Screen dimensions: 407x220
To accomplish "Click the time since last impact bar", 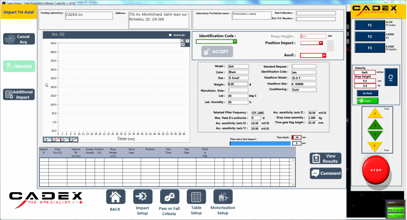I will [260, 143].
